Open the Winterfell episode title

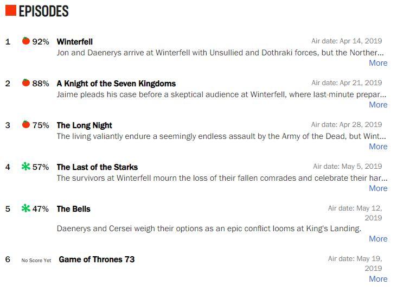coord(75,42)
